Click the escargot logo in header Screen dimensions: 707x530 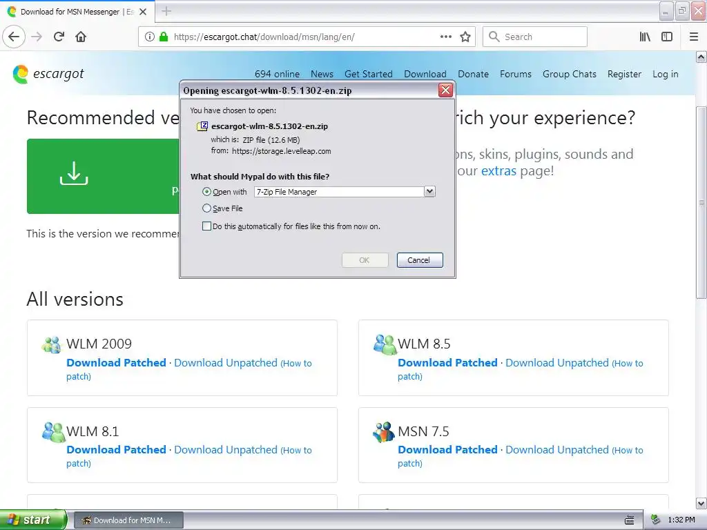48,74
